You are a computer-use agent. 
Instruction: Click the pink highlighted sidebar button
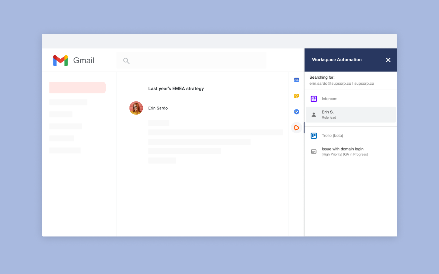click(77, 87)
